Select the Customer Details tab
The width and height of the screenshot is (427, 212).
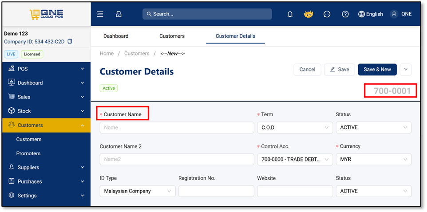tap(236, 36)
